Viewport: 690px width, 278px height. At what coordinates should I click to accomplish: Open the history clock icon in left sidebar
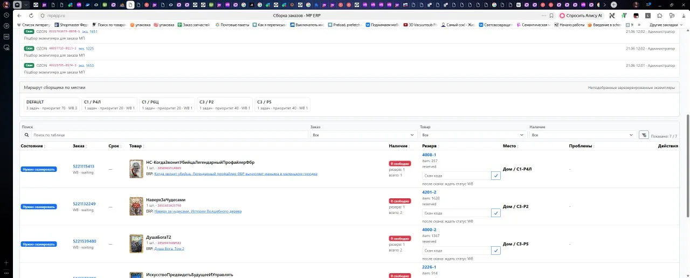click(6, 15)
